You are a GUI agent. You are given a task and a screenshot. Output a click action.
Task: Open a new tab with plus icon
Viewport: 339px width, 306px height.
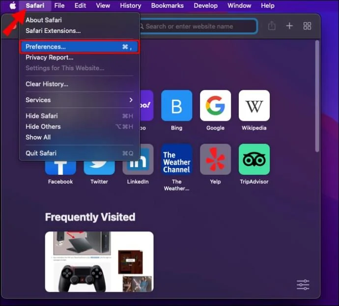tap(289, 26)
